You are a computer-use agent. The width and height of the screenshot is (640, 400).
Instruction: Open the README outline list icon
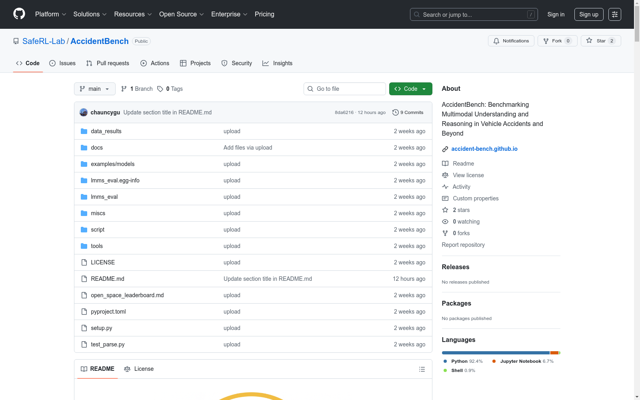(x=422, y=369)
